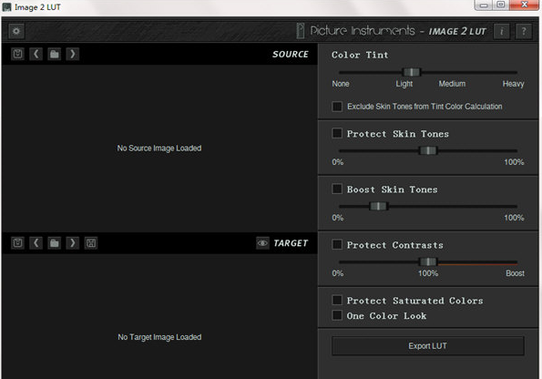This screenshot has width=542, height=379.
Task: Open the help question mark button
Action: [524, 32]
